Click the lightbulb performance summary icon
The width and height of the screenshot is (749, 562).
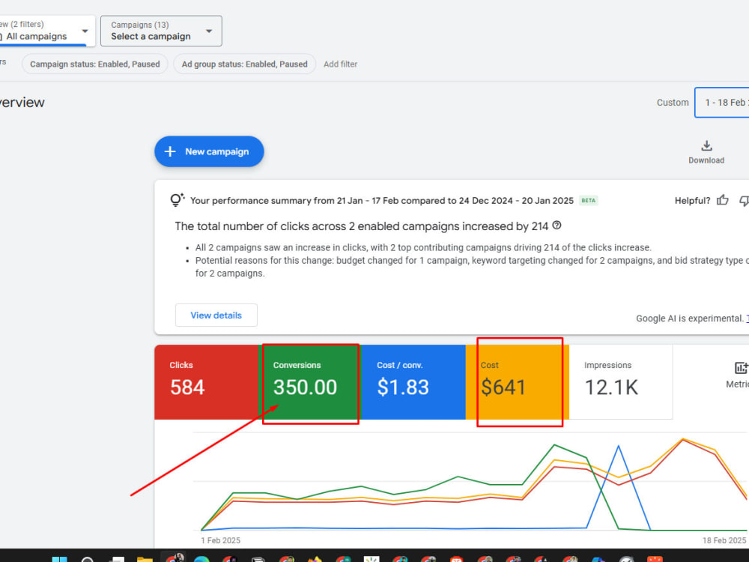(178, 200)
